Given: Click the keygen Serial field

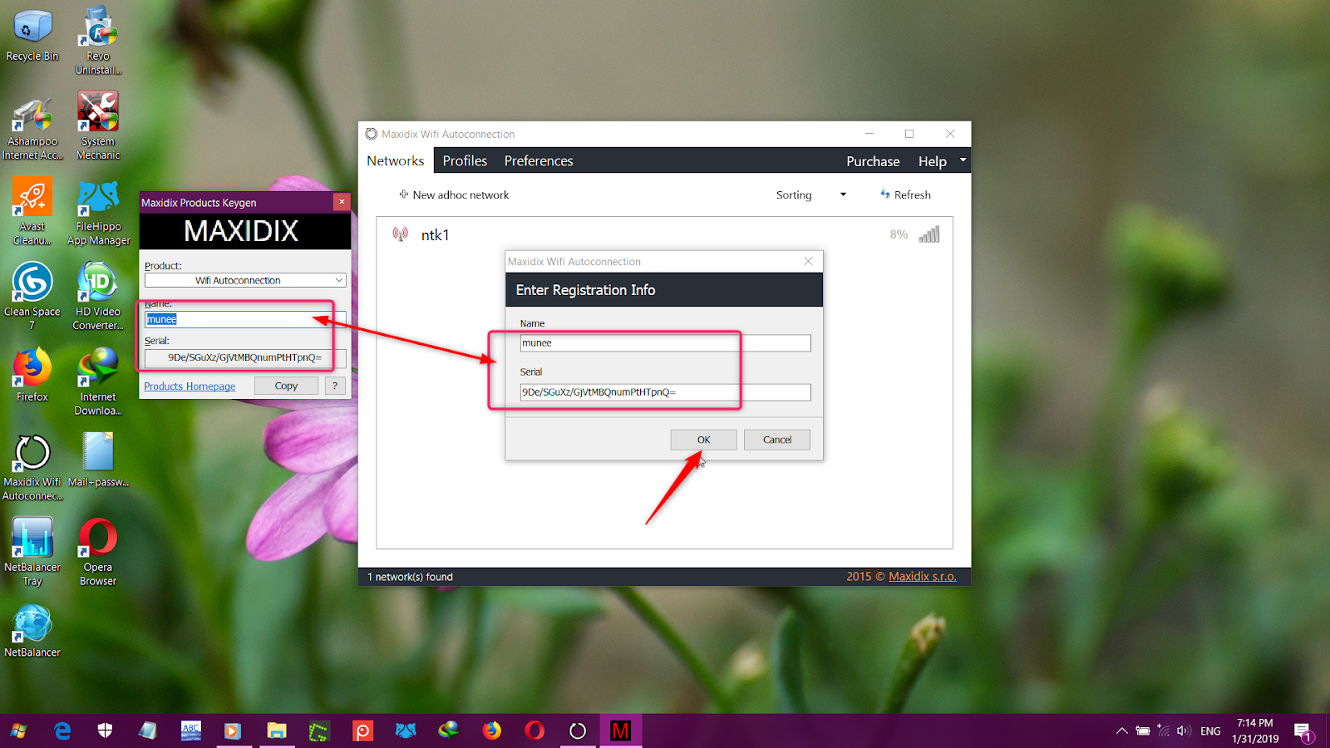Looking at the screenshot, I should 245,357.
